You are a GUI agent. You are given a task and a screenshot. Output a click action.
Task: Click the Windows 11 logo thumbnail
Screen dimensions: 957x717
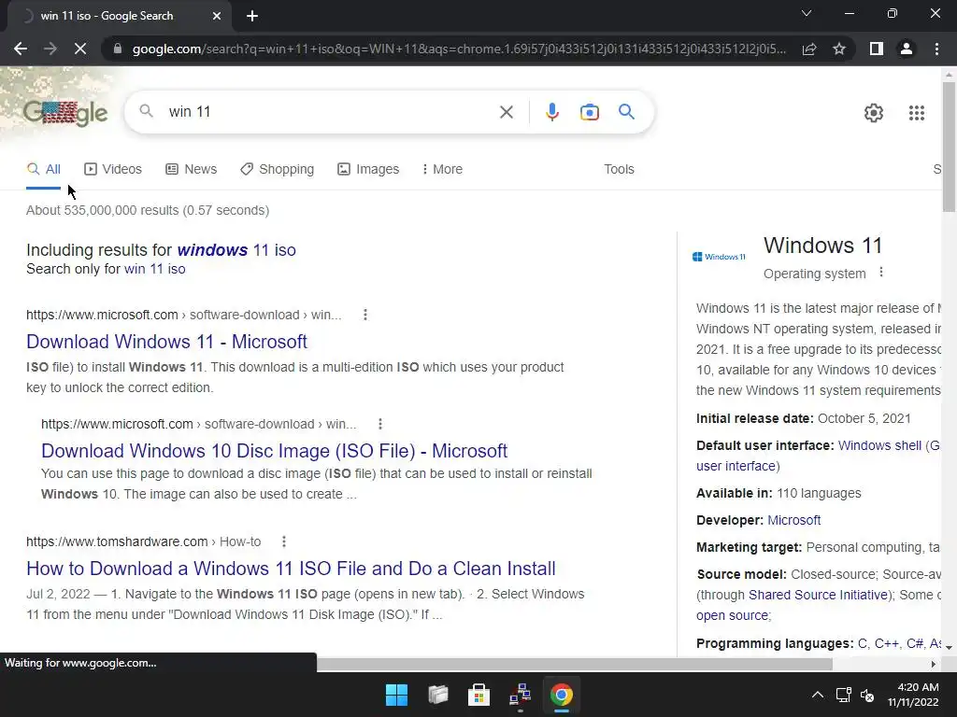pyautogui.click(x=719, y=257)
